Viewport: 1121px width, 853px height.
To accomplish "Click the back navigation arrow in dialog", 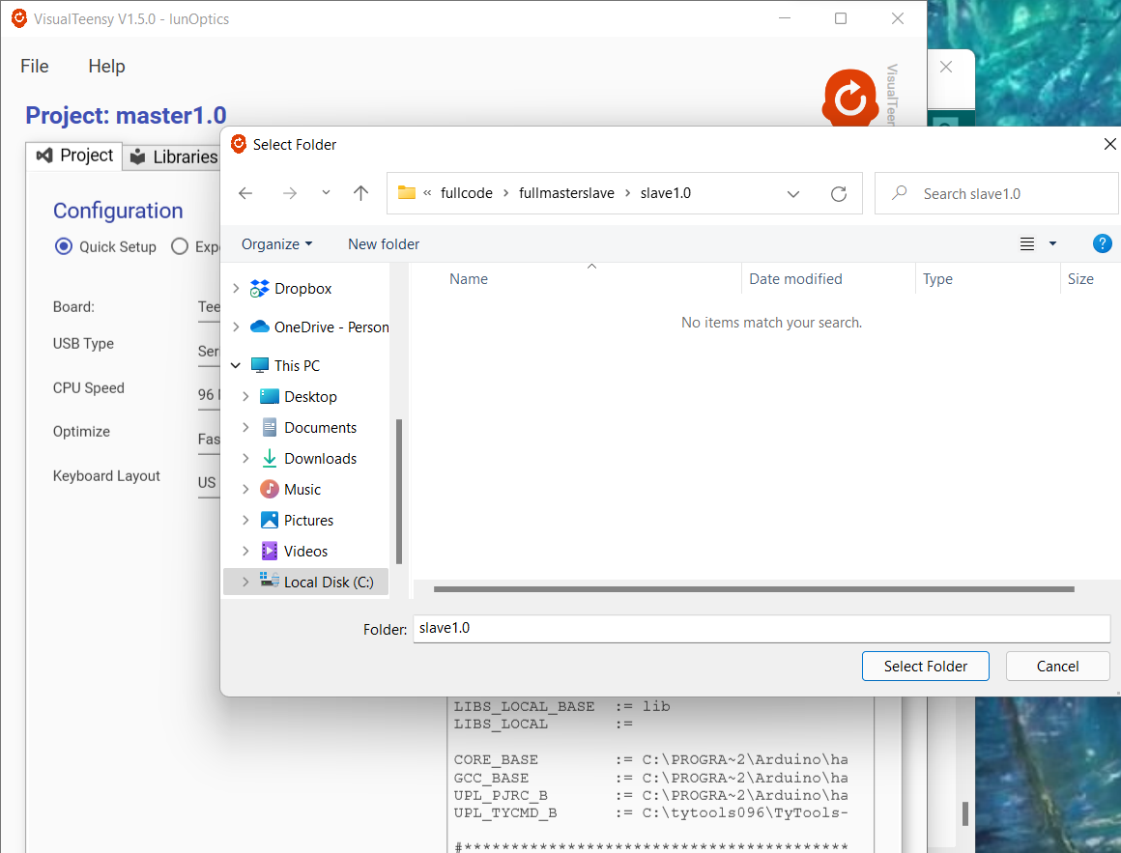I will tap(245, 193).
